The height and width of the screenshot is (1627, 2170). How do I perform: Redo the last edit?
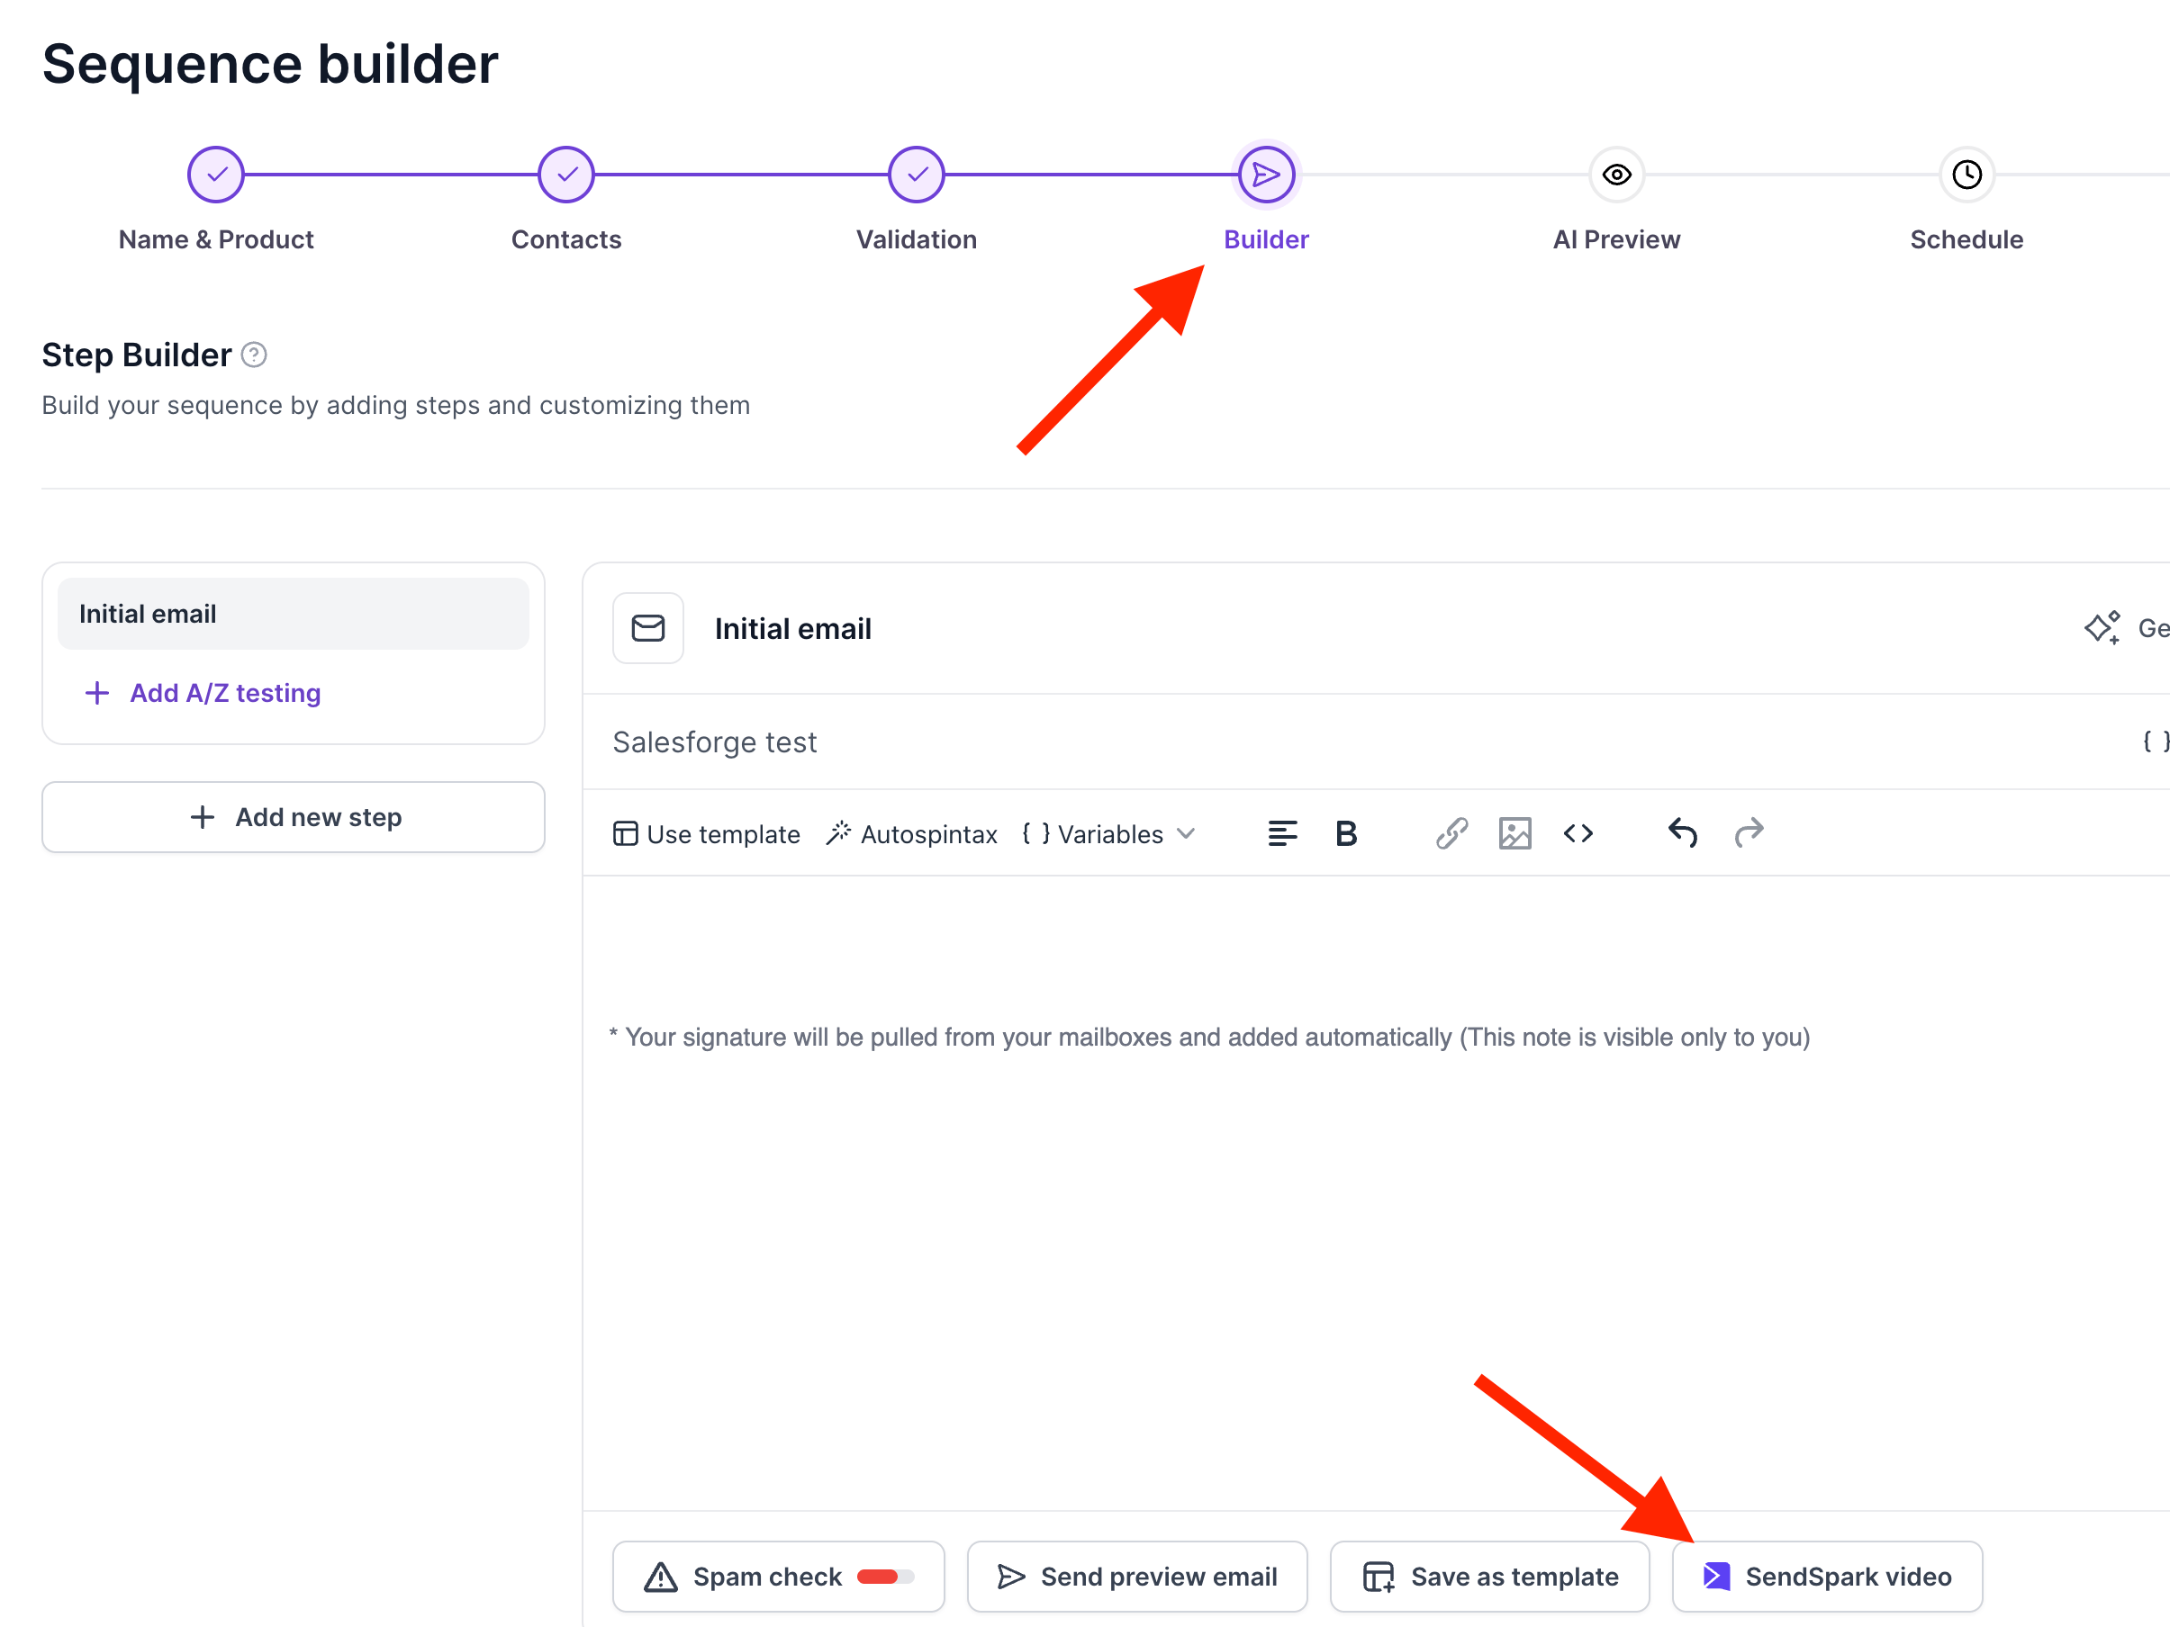(1750, 832)
